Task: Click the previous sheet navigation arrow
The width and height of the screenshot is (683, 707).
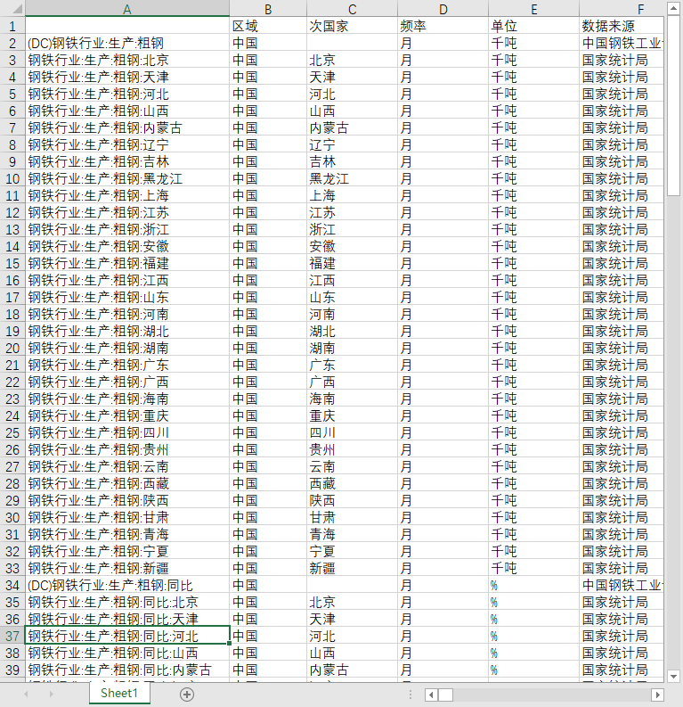Action: point(26,695)
